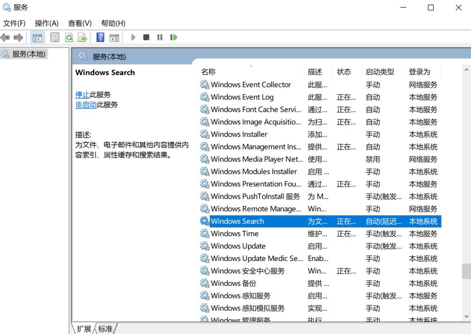This screenshot has width=471, height=334.
Task: Select the Windows Presentation Foundation service name
Action: coord(256,184)
